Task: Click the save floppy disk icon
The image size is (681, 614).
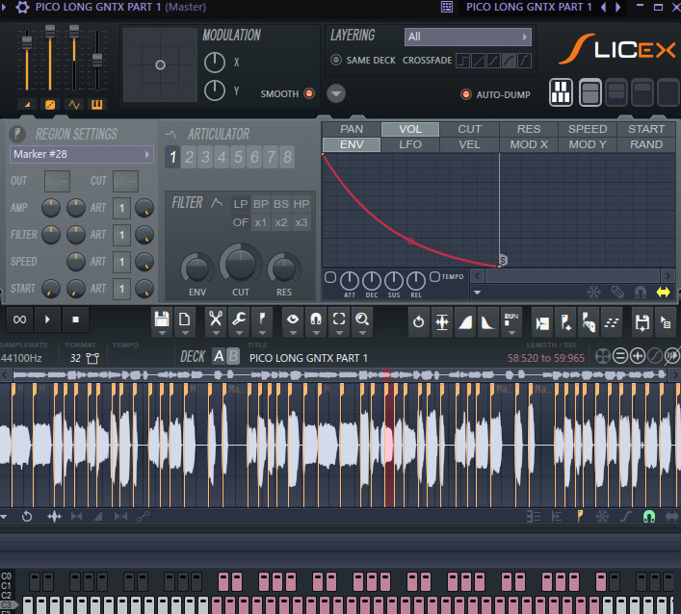Action: 162,319
